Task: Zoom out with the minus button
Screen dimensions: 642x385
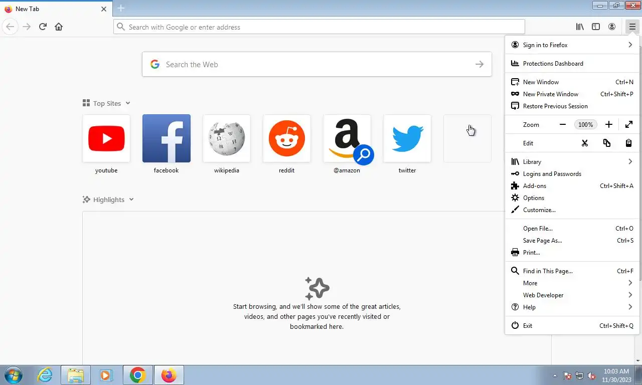Action: pos(563,124)
